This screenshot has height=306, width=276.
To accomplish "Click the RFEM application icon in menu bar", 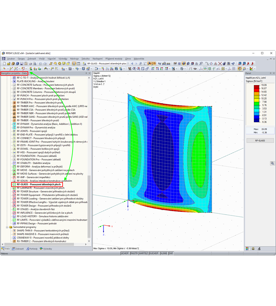I will [4, 59].
